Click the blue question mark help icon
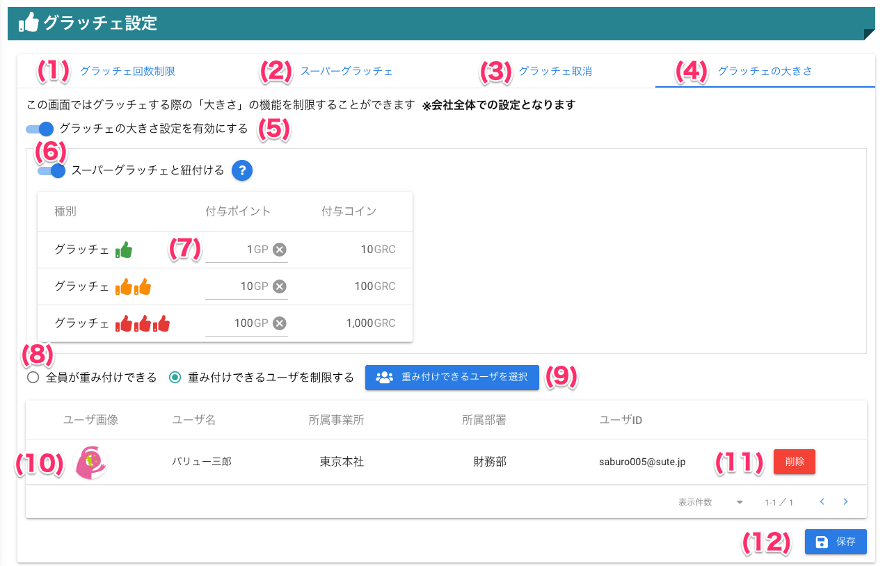The width and height of the screenshot is (885, 566). click(x=241, y=170)
